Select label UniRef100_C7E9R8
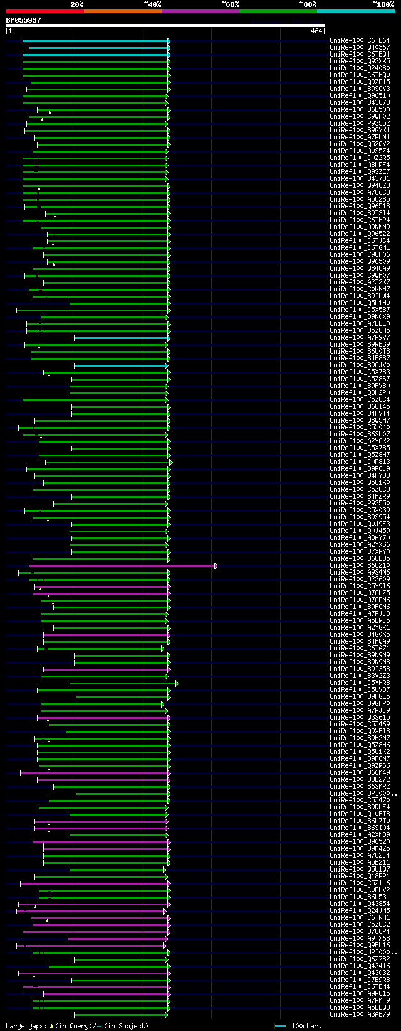Viewport: 401px width, 1031px height. (360, 980)
